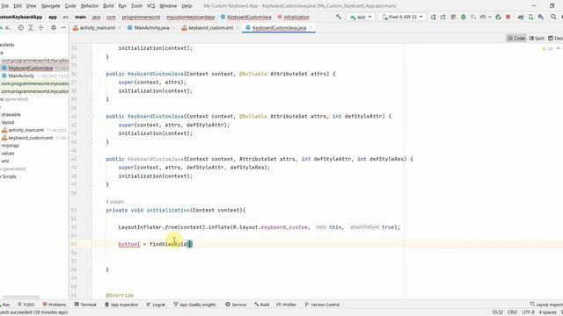Image resolution: width=563 pixels, height=316 pixels.
Task: Open the Terminal tool window
Action: pos(85,305)
